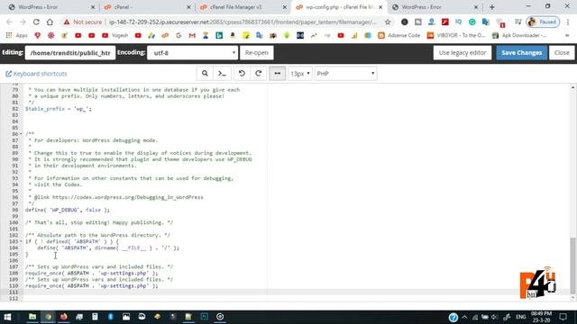
Task: Click line 111 in the editor
Action: point(297,292)
